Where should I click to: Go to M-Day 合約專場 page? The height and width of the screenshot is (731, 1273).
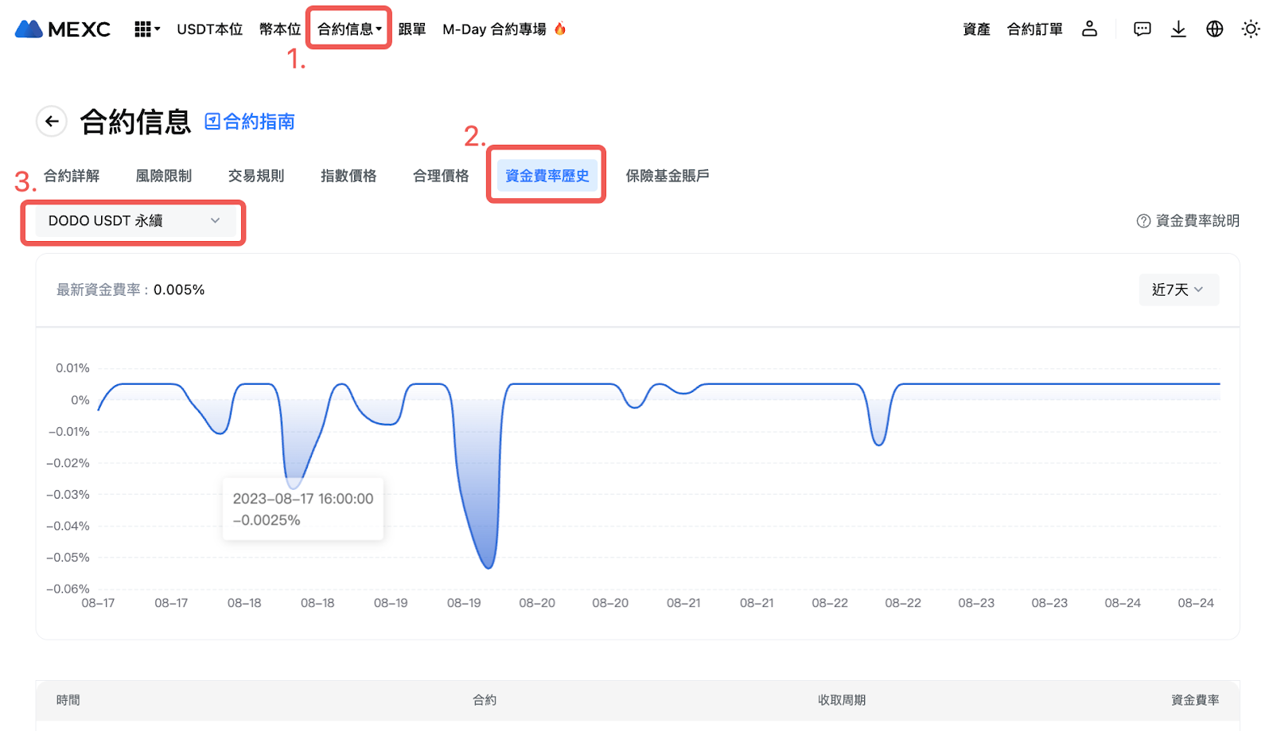(x=494, y=29)
